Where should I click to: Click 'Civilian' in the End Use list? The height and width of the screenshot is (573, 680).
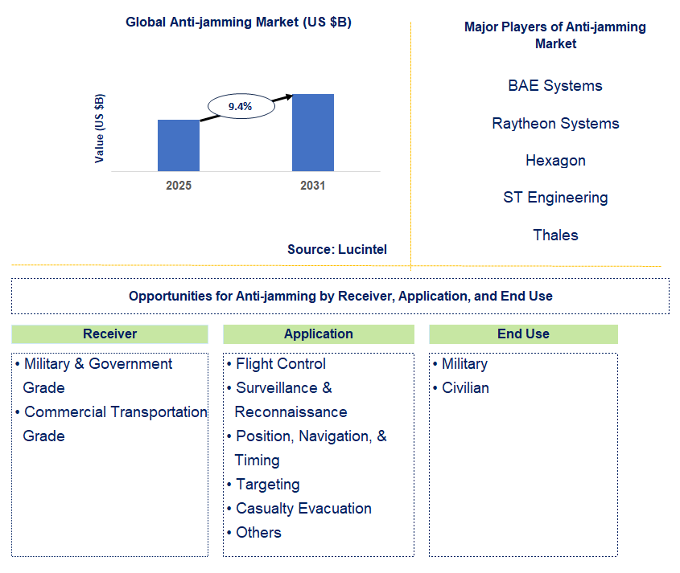[x=460, y=387]
